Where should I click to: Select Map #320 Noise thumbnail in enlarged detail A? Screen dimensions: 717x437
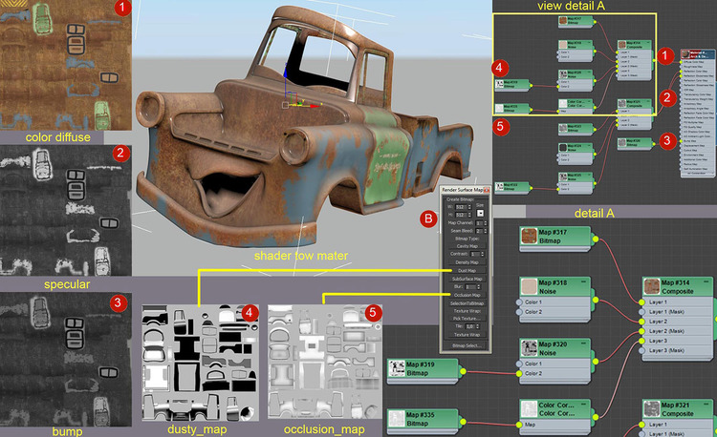[529, 348]
